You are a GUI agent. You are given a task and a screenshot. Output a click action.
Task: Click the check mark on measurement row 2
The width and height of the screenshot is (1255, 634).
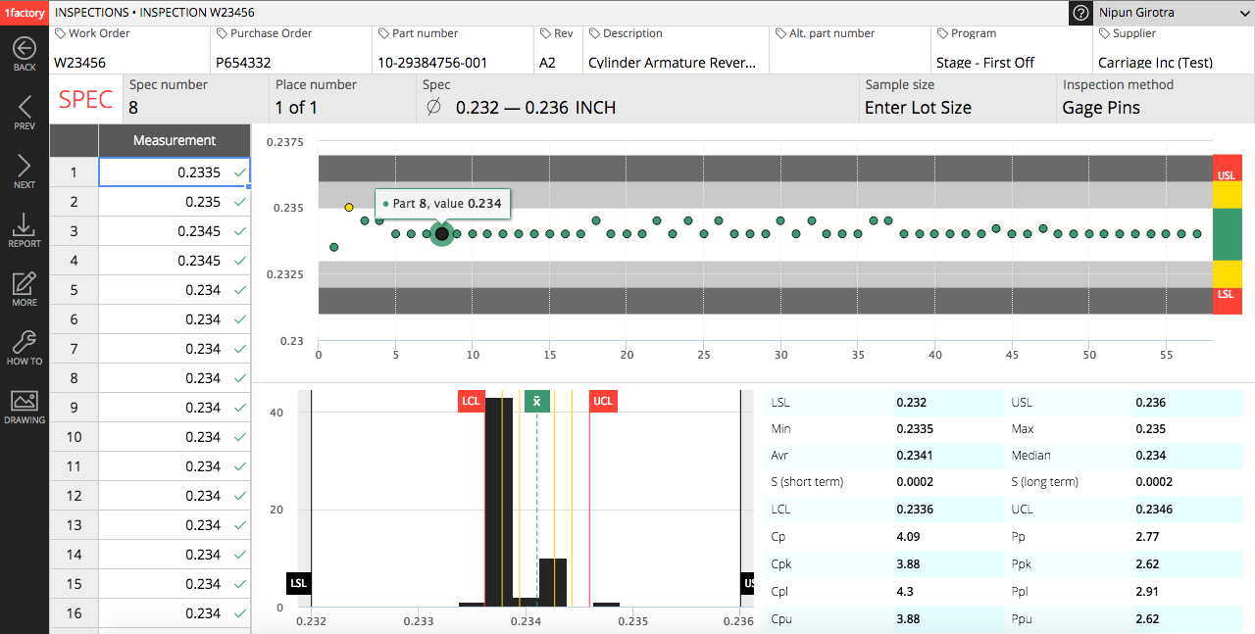point(240,202)
